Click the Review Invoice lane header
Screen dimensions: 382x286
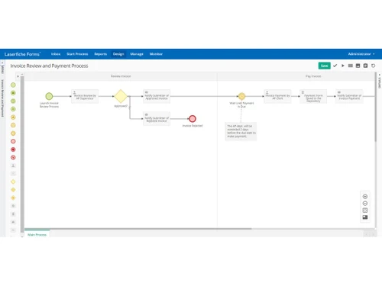pyautogui.click(x=121, y=76)
